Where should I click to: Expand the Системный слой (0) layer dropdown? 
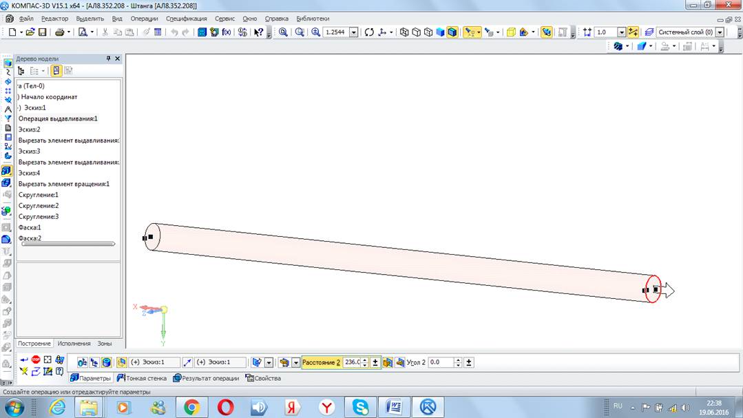point(720,32)
